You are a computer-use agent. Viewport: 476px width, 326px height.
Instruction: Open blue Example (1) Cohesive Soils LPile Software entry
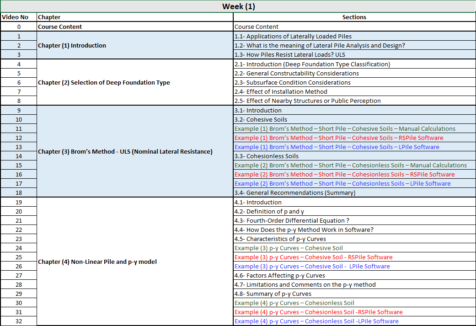pos(337,147)
